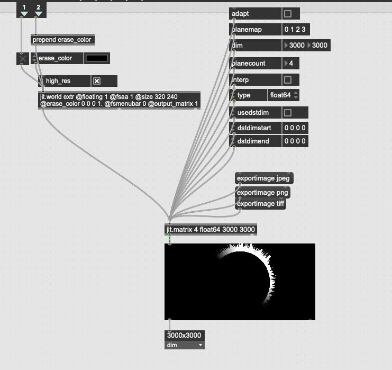Click the planecount attribute label
Viewport: 392px width, 370px height.
click(x=249, y=64)
